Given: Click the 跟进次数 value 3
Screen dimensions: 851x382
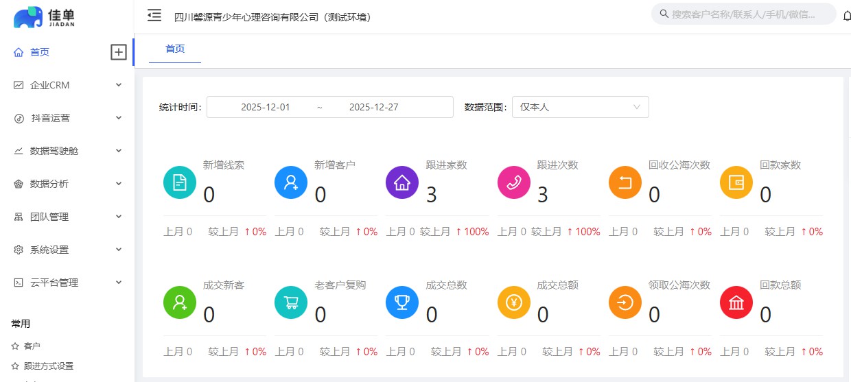Looking at the screenshot, I should click(542, 195).
